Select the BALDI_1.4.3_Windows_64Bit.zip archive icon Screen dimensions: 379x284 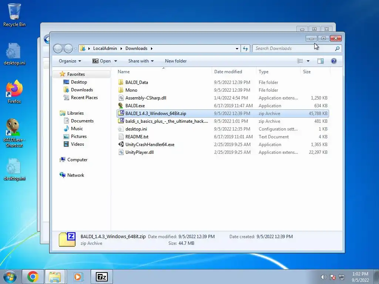click(121, 113)
